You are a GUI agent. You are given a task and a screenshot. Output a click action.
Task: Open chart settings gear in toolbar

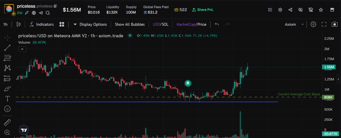tap(313, 24)
